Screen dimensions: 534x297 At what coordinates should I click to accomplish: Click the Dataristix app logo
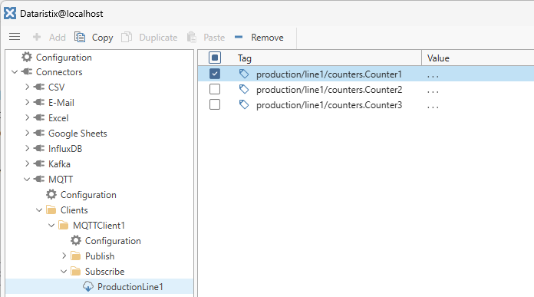[10, 13]
